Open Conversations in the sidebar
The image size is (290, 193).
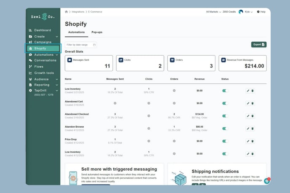click(43, 60)
